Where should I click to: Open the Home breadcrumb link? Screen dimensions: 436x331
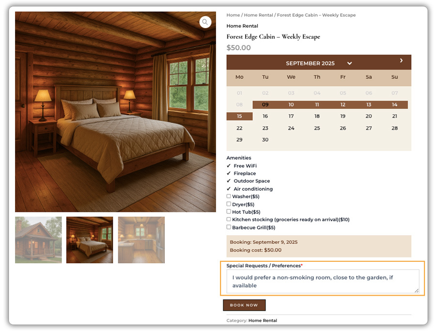(232, 15)
